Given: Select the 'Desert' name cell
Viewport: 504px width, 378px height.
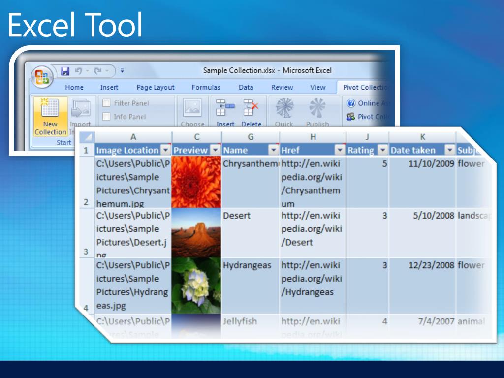Looking at the screenshot, I should (x=251, y=233).
